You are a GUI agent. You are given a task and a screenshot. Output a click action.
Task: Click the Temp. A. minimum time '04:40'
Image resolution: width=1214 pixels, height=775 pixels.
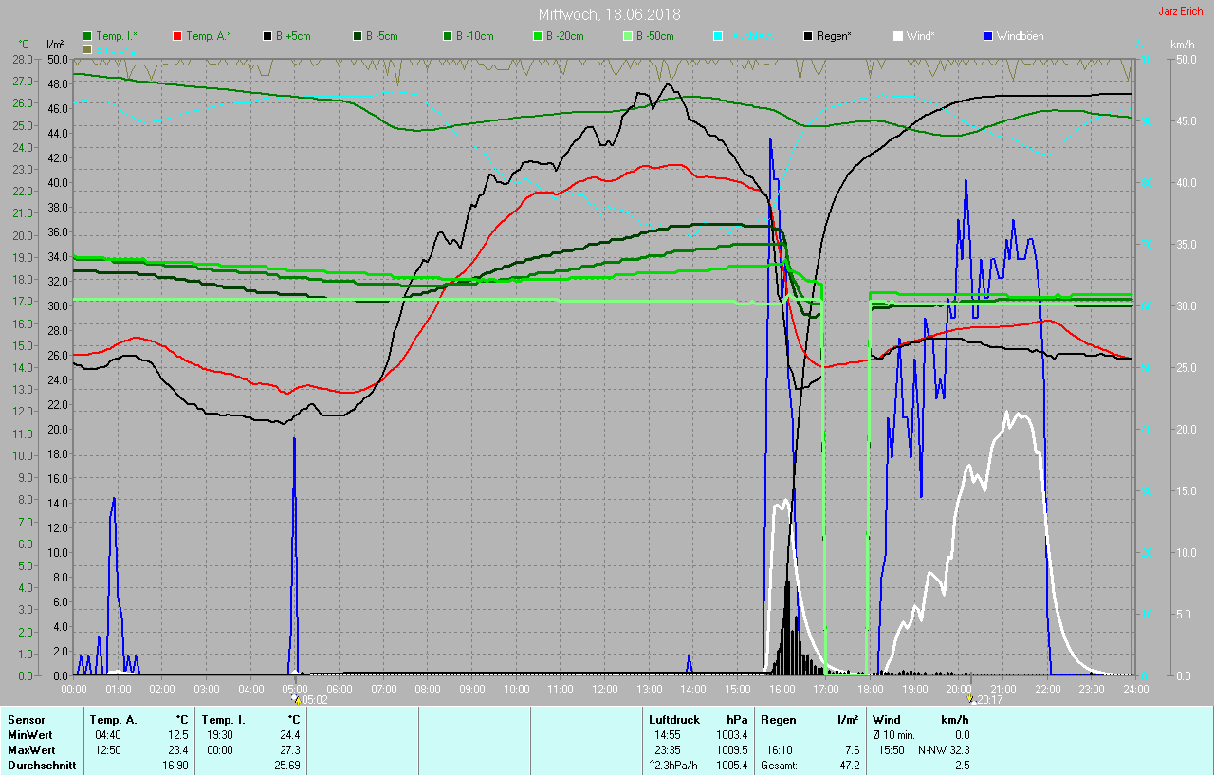pyautogui.click(x=108, y=735)
